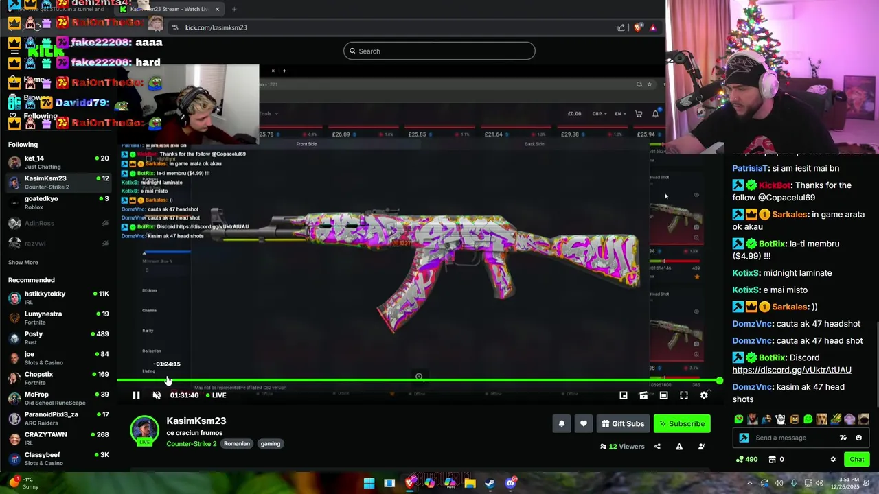This screenshot has height=494, width=879.
Task: Open File Explorer from taskbar
Action: (470, 483)
